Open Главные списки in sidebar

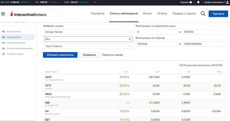[15, 54]
